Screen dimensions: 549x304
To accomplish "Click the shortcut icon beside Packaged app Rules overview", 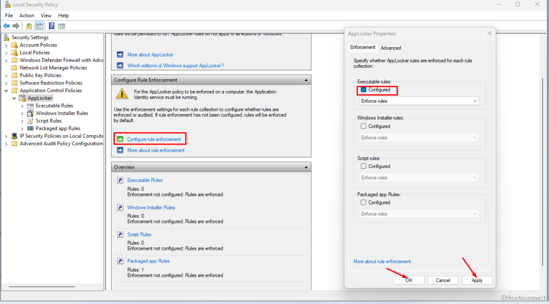I will (120, 261).
